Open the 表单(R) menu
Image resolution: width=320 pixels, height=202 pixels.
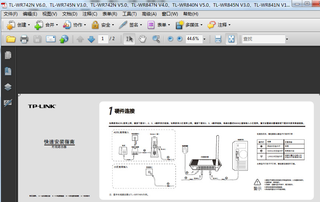(x=109, y=14)
